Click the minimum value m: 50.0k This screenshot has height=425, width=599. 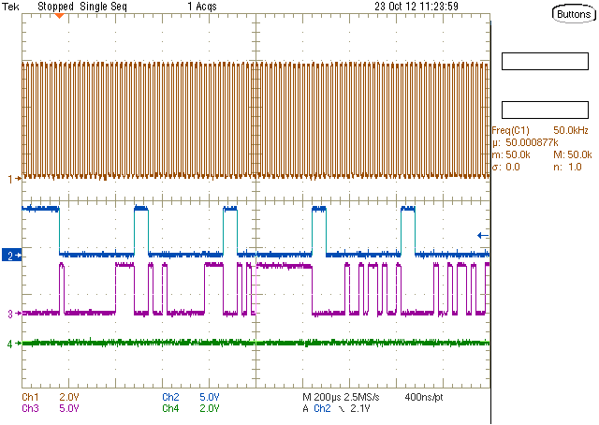tap(511, 154)
